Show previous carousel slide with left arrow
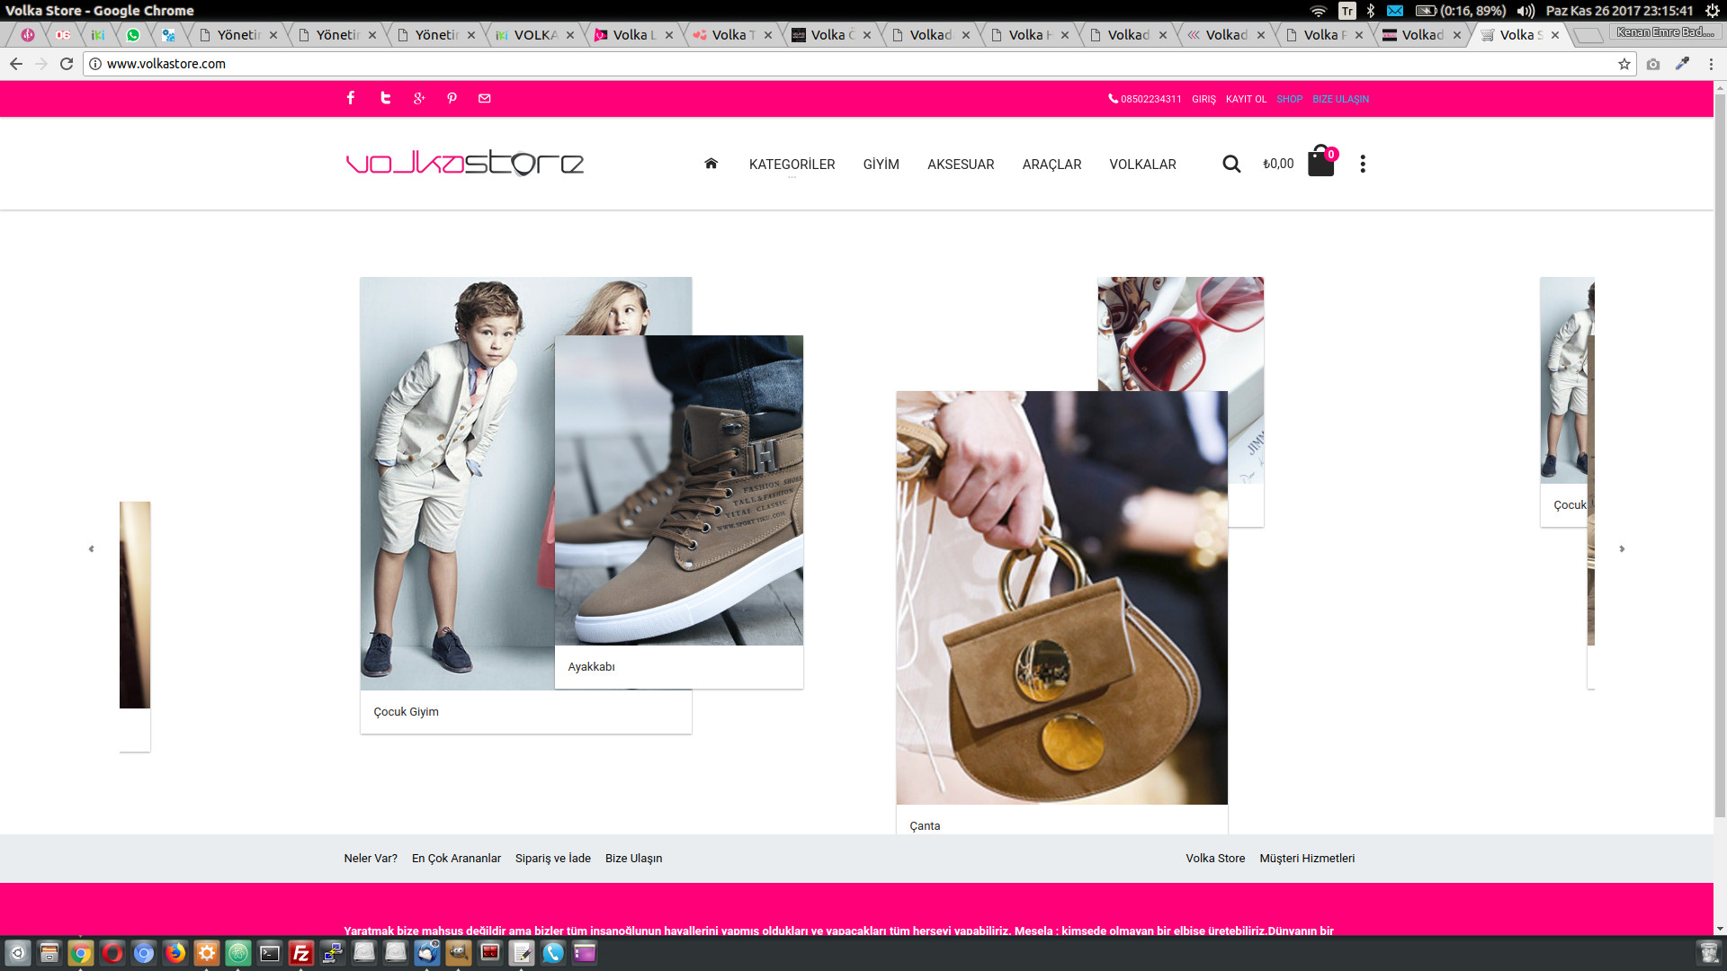This screenshot has height=971, width=1727. tap(91, 548)
